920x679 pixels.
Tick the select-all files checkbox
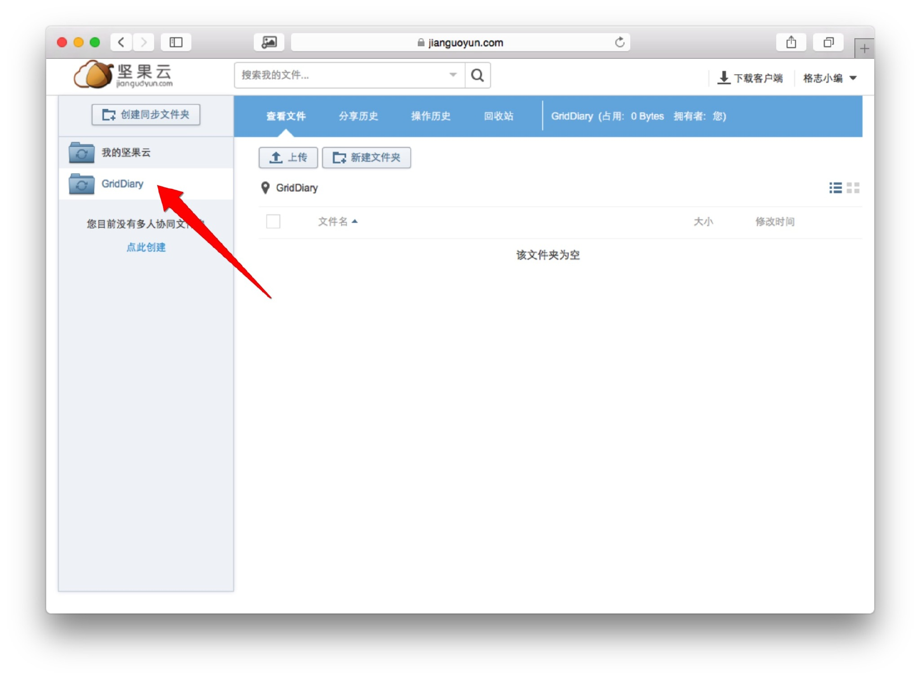[x=273, y=222]
